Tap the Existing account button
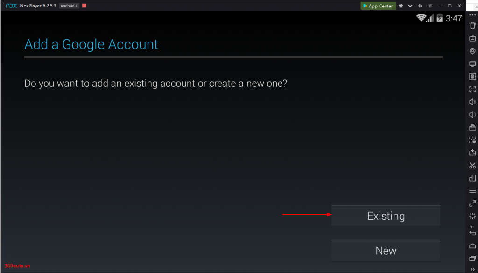478x273 pixels. [386, 216]
